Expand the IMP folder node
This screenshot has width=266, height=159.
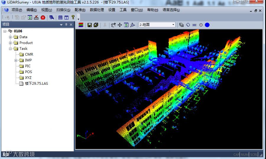pos(16,60)
